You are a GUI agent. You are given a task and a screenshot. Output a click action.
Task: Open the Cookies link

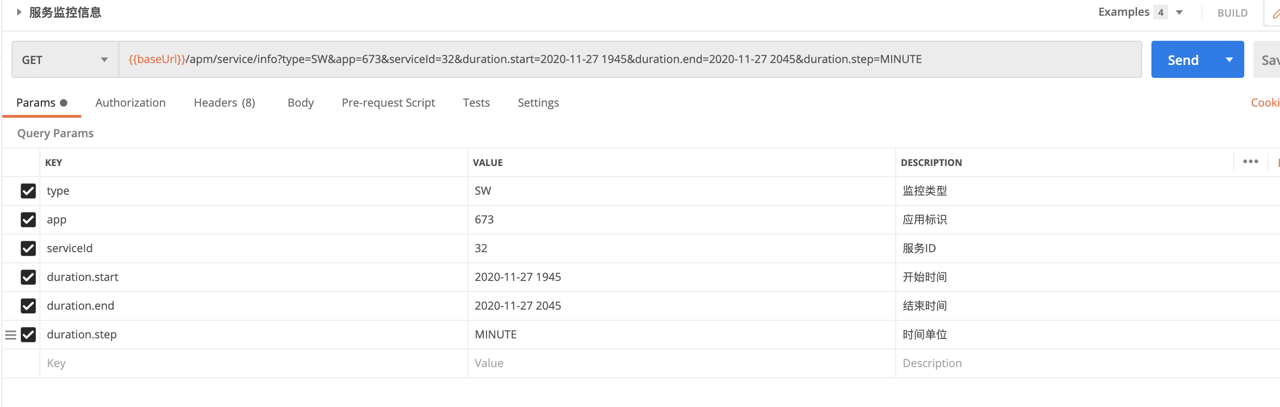click(x=1265, y=103)
